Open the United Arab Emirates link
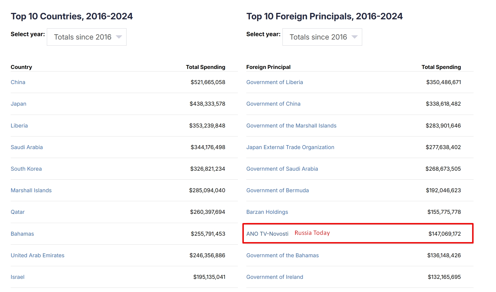 tap(38, 255)
